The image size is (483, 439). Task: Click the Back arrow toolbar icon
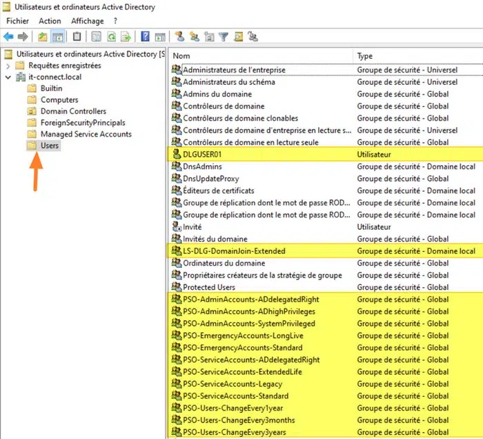pyautogui.click(x=8, y=37)
